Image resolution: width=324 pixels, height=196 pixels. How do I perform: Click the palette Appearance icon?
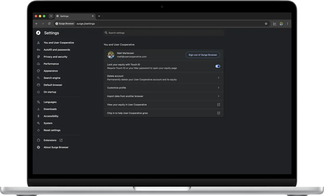point(38,71)
